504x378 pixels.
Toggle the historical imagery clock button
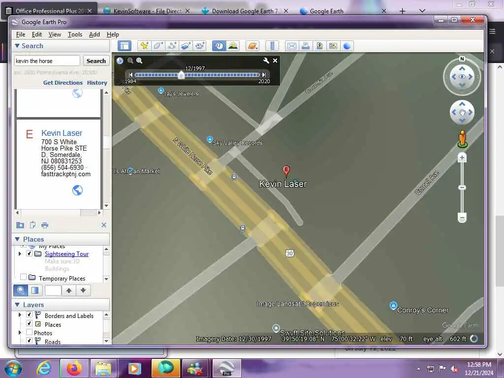[219, 46]
